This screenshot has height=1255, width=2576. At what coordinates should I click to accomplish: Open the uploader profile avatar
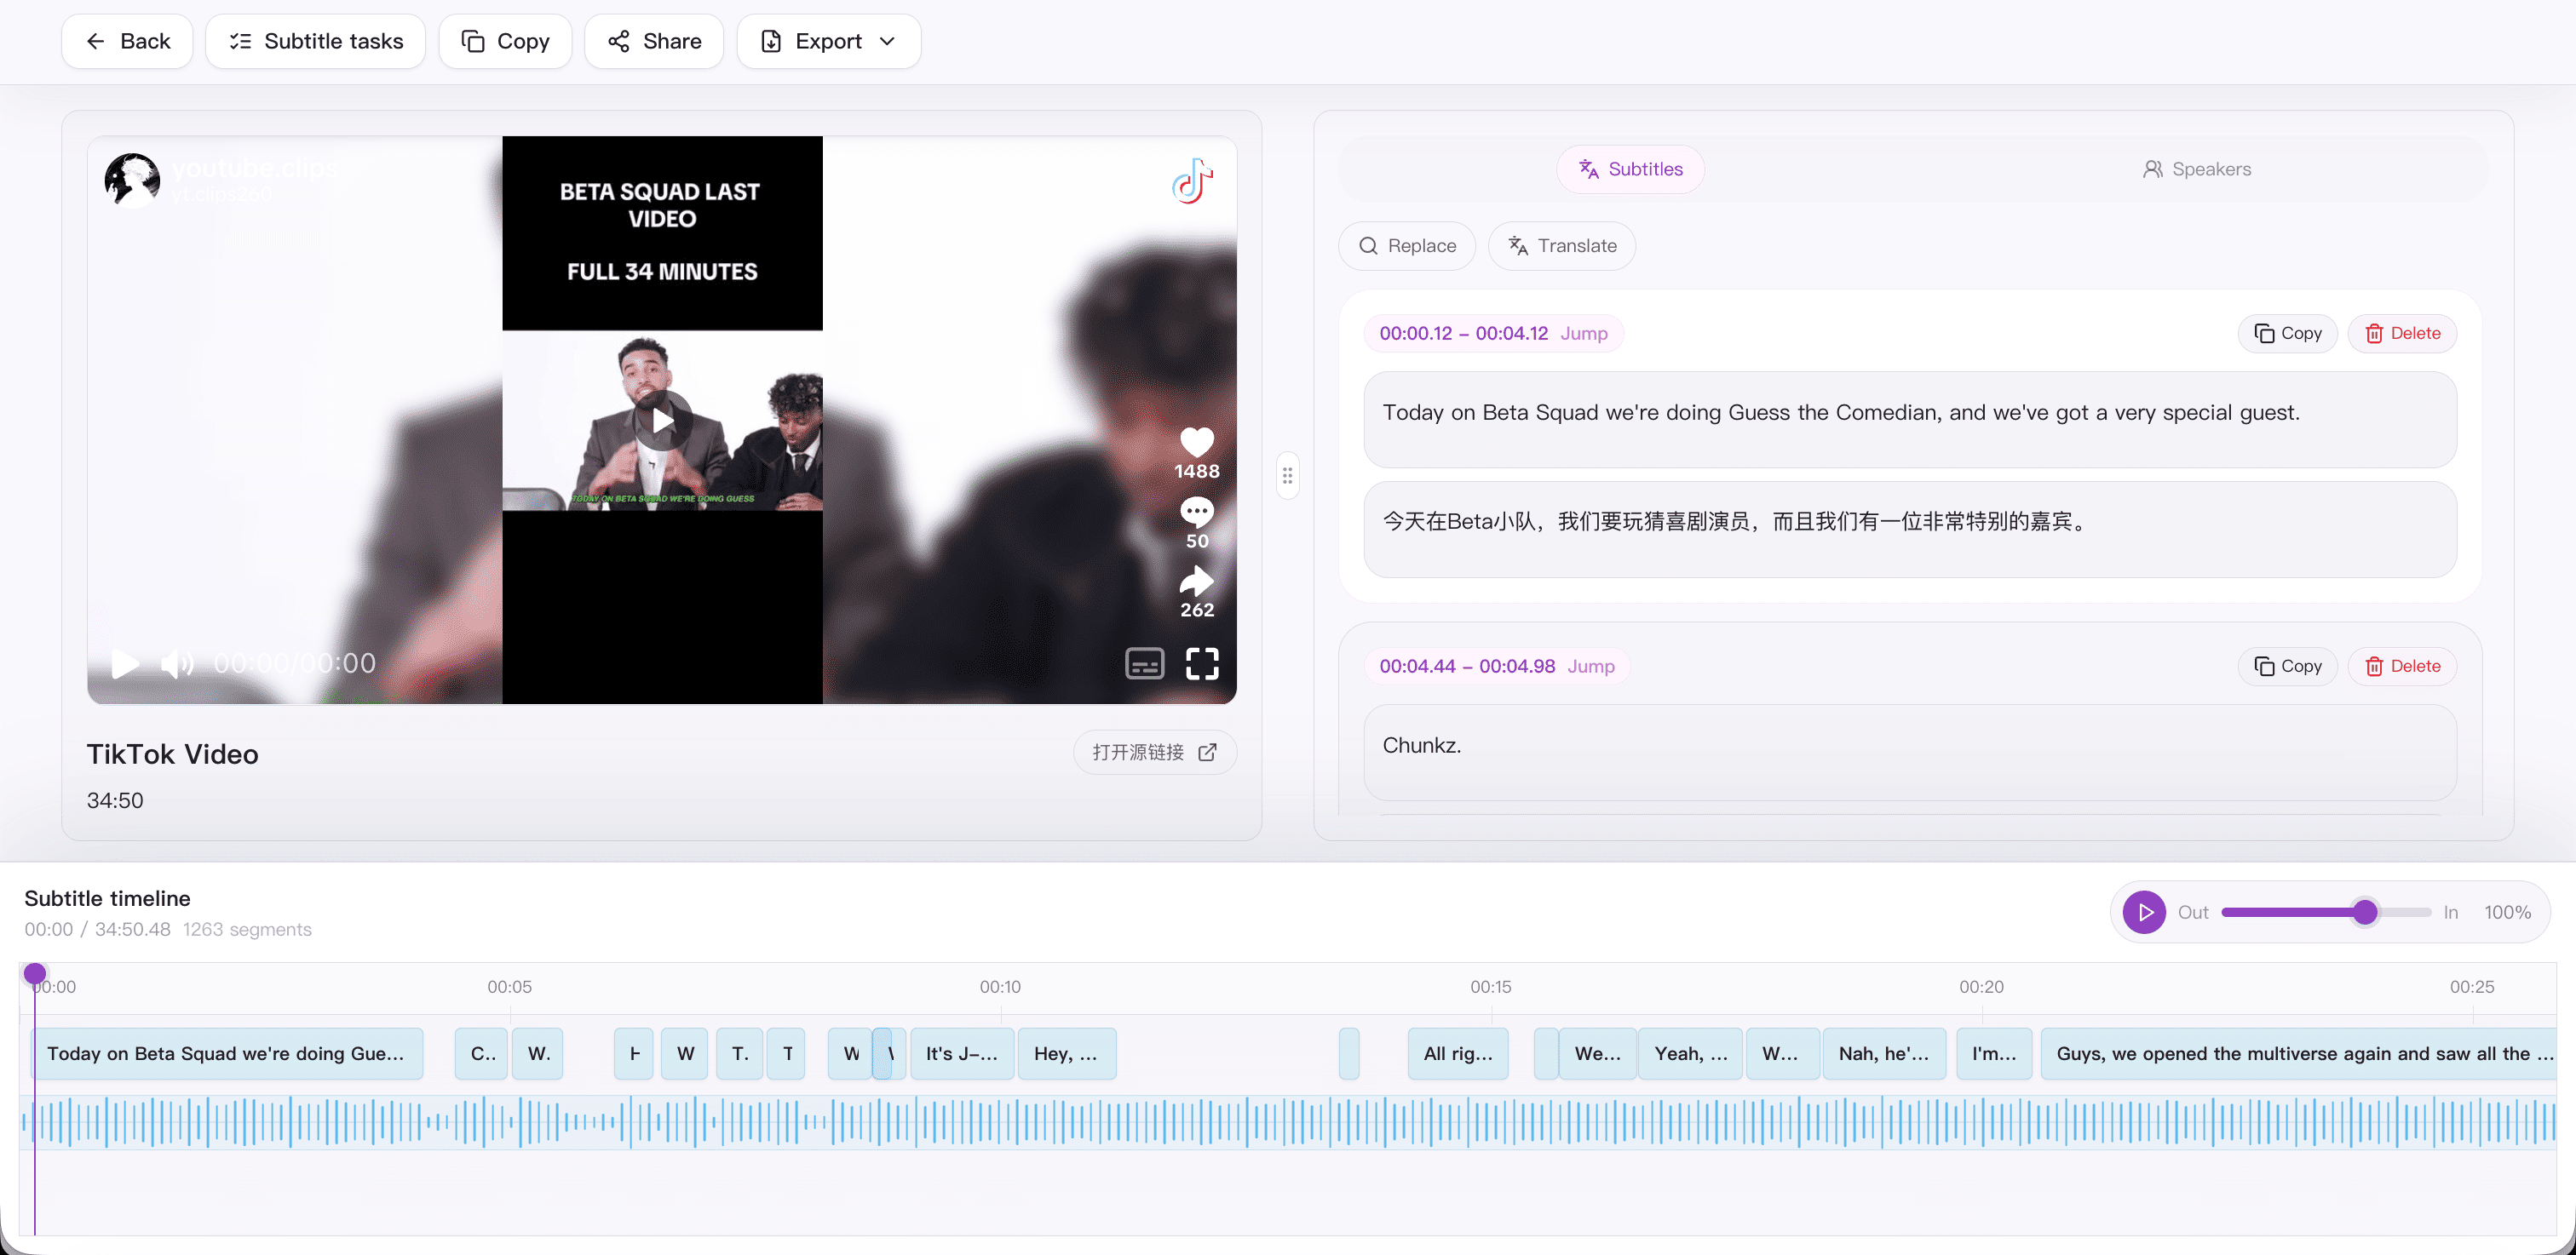pyautogui.click(x=132, y=181)
